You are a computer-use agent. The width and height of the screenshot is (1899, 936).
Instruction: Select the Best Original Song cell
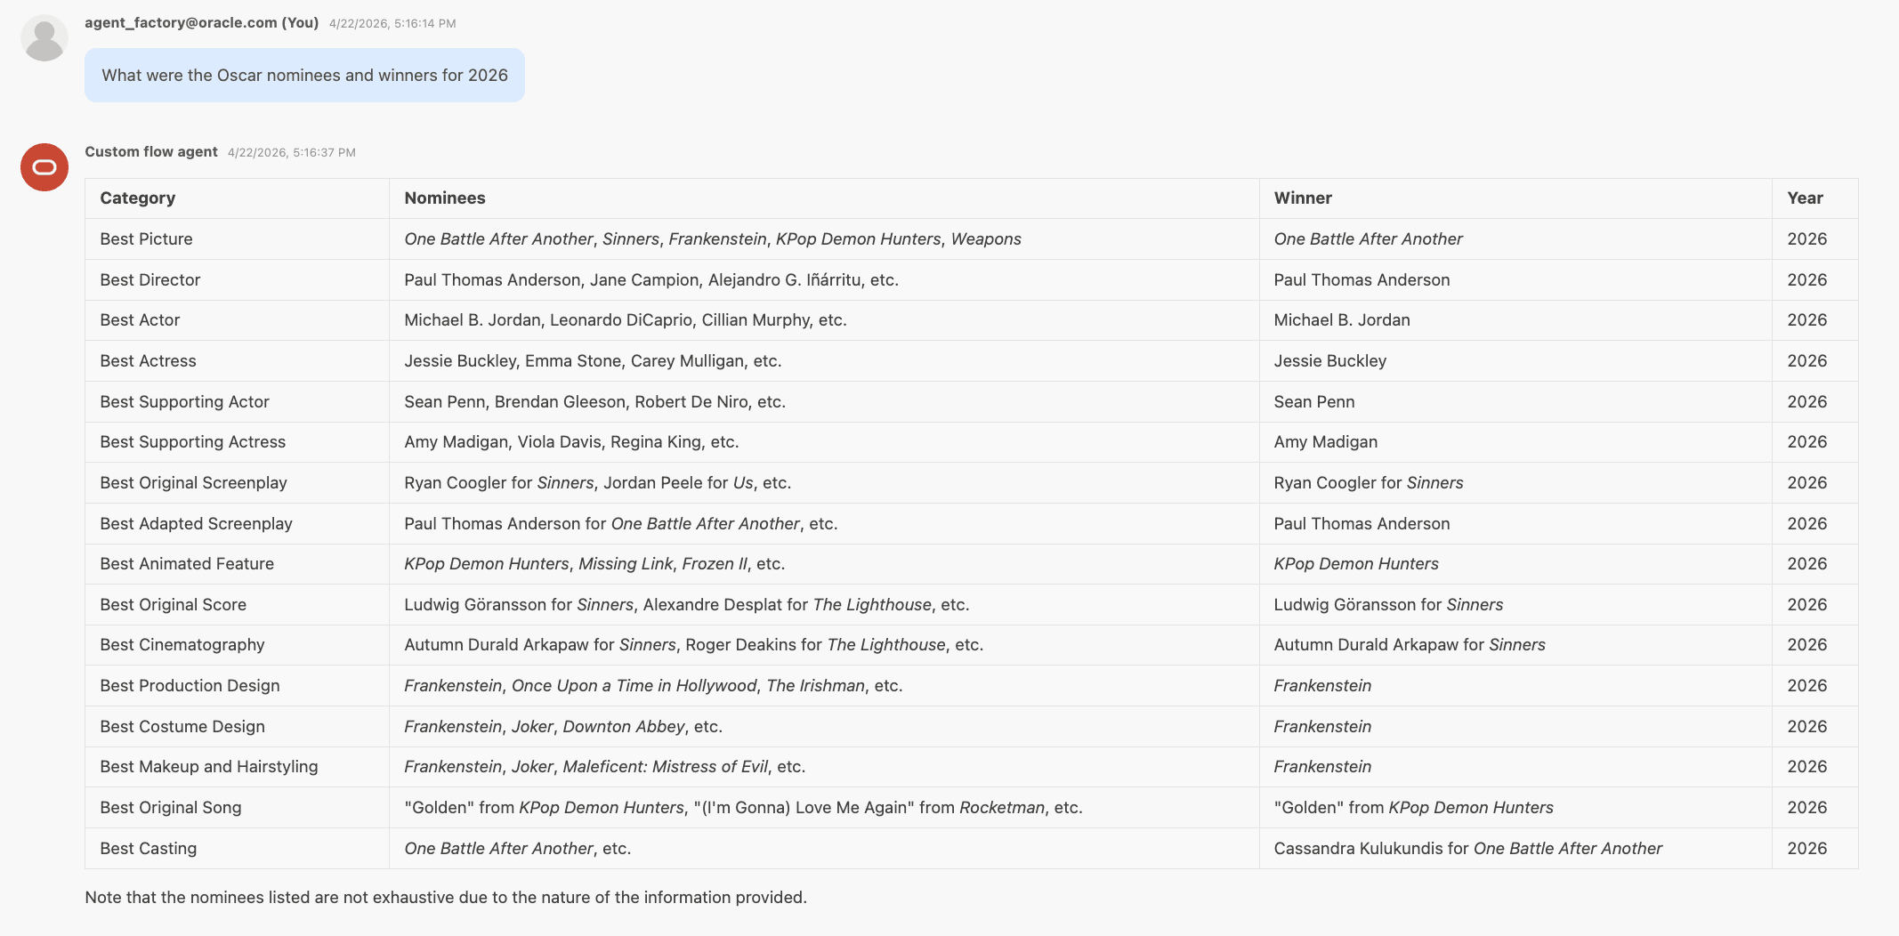237,808
